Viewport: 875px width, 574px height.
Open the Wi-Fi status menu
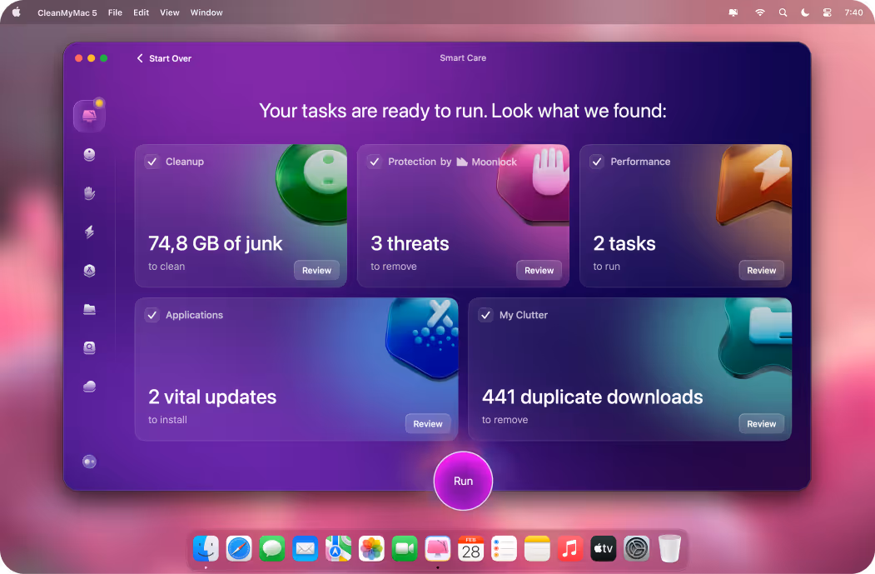(759, 12)
